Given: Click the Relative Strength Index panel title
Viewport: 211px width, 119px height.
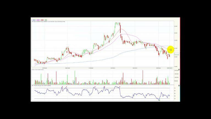Looking at the screenshot, I should click(x=41, y=86).
